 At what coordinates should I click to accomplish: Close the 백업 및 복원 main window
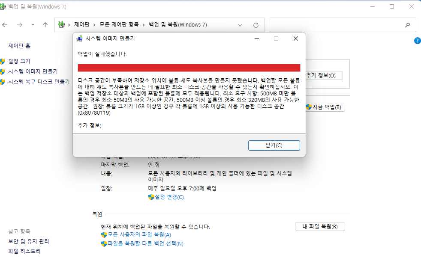(x=411, y=7)
